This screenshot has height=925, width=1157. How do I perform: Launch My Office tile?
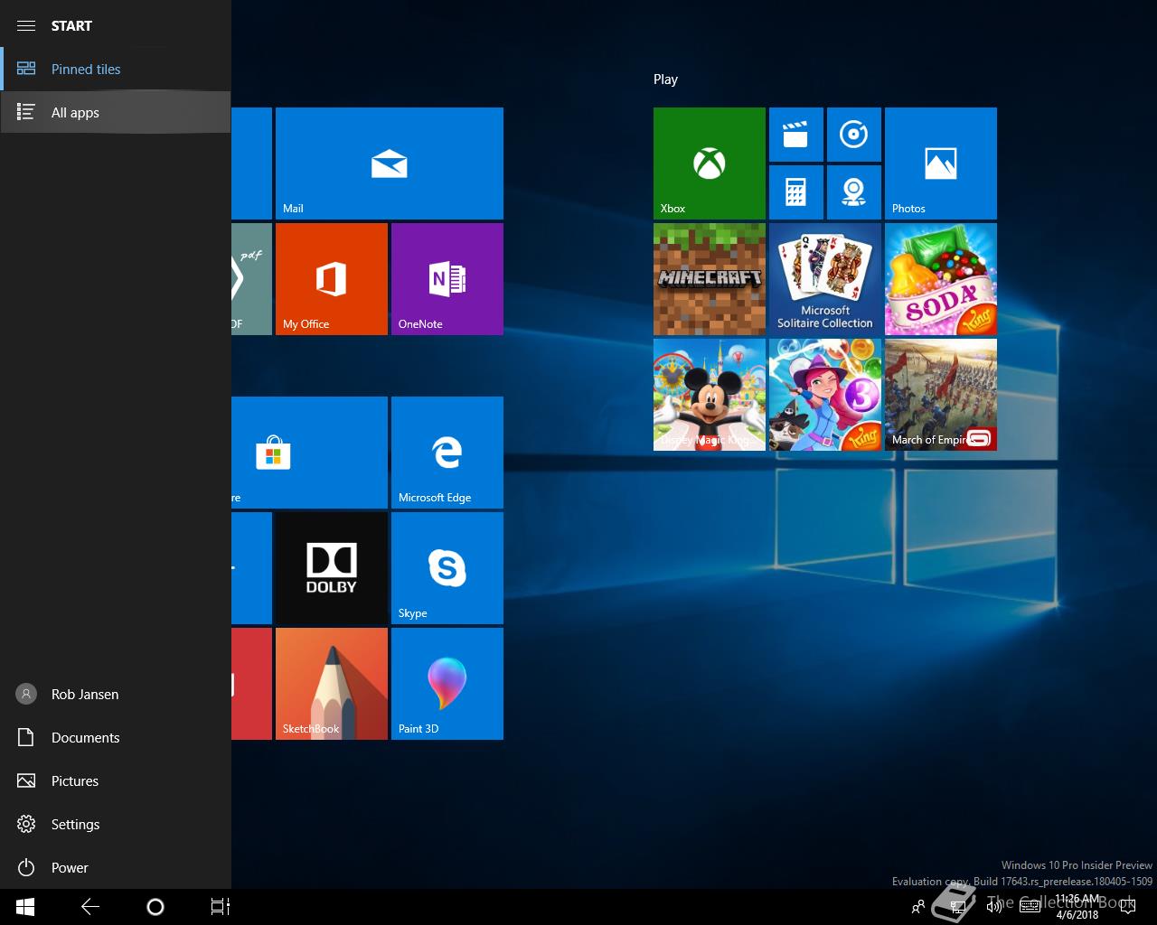(331, 279)
